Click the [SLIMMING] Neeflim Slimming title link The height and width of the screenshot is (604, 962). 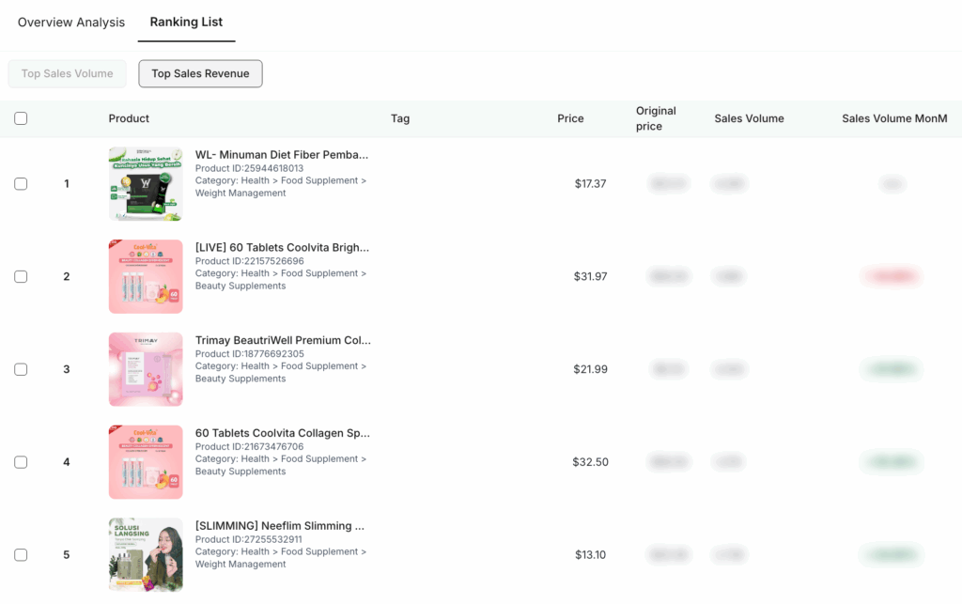pos(280,525)
